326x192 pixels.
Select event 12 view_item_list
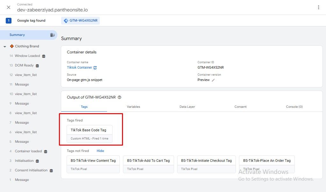tap(23, 75)
